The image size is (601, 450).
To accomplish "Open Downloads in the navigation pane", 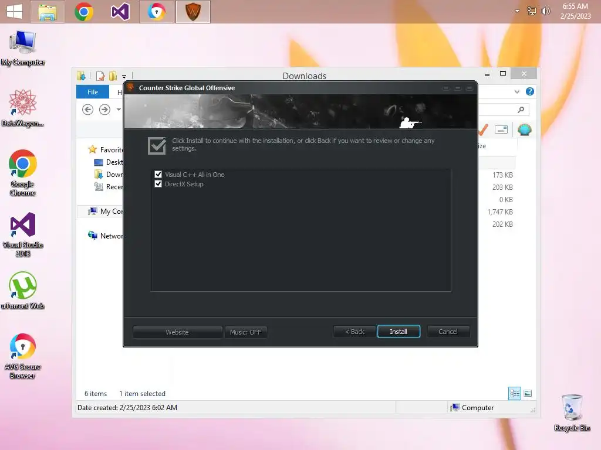I will tap(108, 175).
